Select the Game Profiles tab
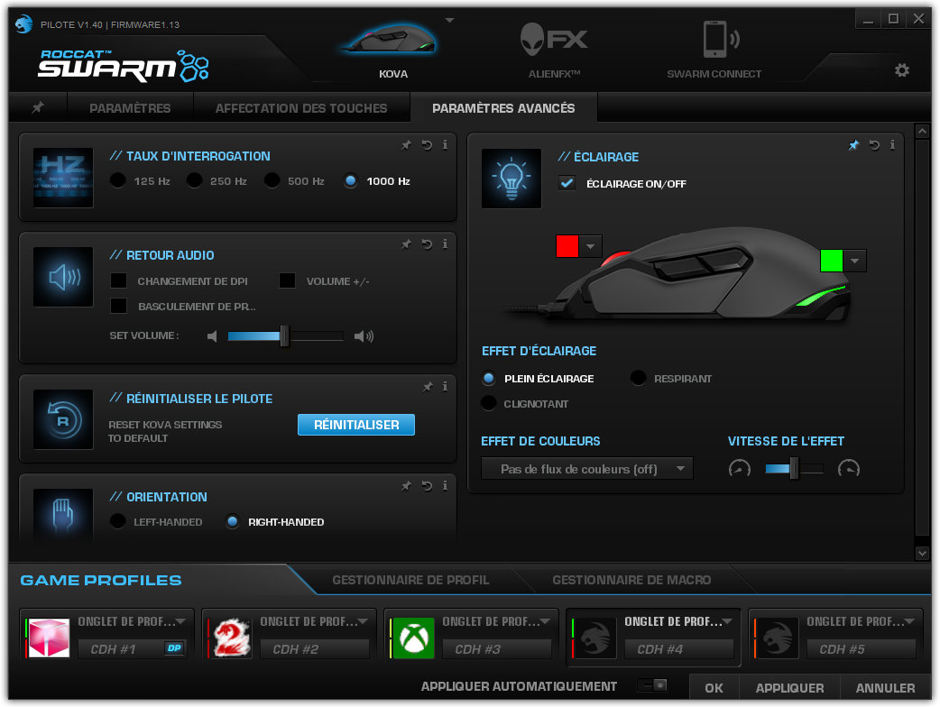940x707 pixels. click(101, 580)
